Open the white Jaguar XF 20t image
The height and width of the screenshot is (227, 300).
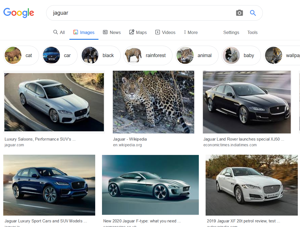(x=252, y=185)
